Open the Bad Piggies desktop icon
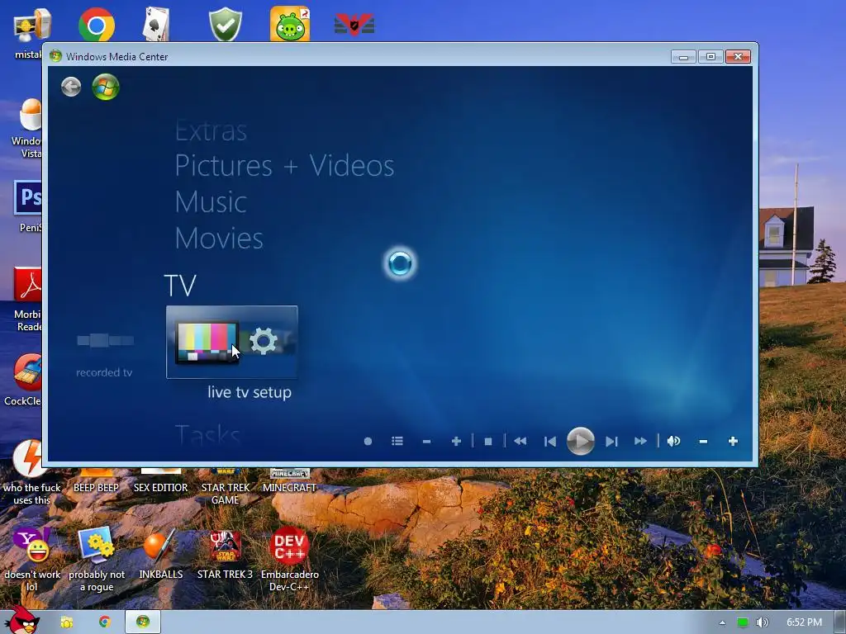 click(x=290, y=24)
